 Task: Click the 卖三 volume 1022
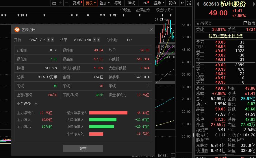click(x=240, y=51)
